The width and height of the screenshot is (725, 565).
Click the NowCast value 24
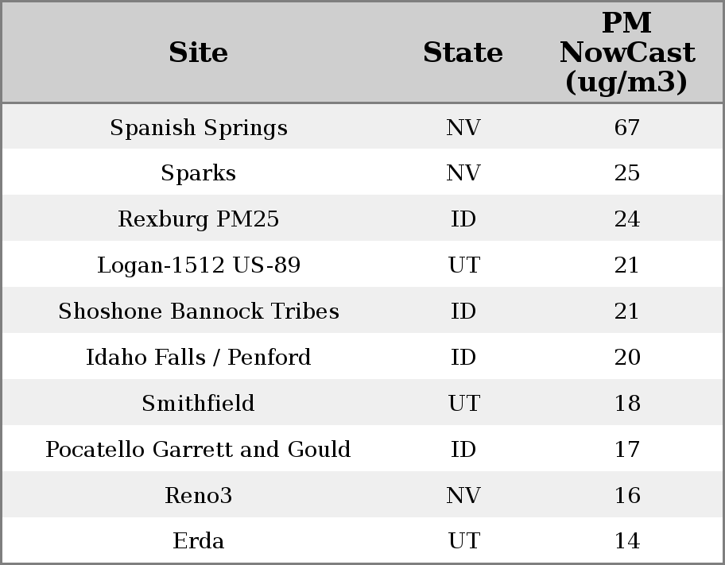coord(626,219)
